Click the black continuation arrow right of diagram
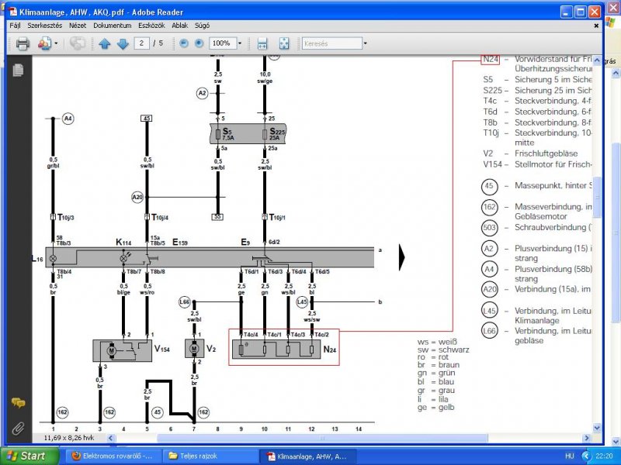 401,257
